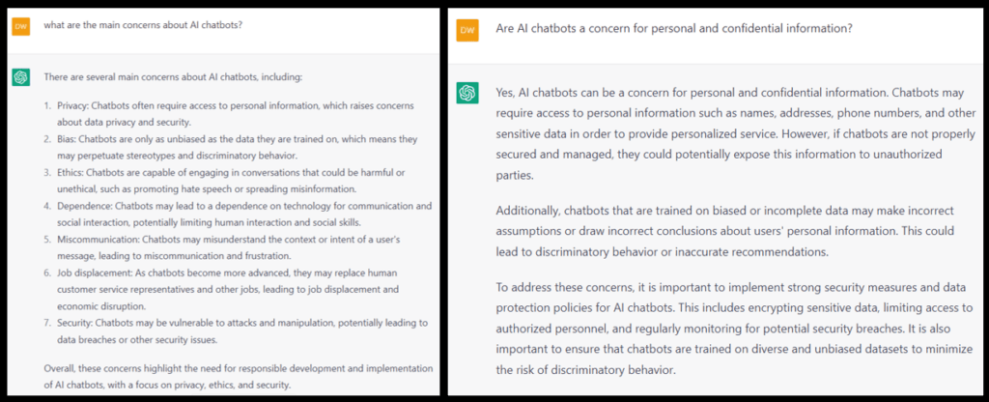Select the prompt "what are the main concerns about AI chatbots?"
Viewport: 989px width, 402px height.
click(143, 25)
